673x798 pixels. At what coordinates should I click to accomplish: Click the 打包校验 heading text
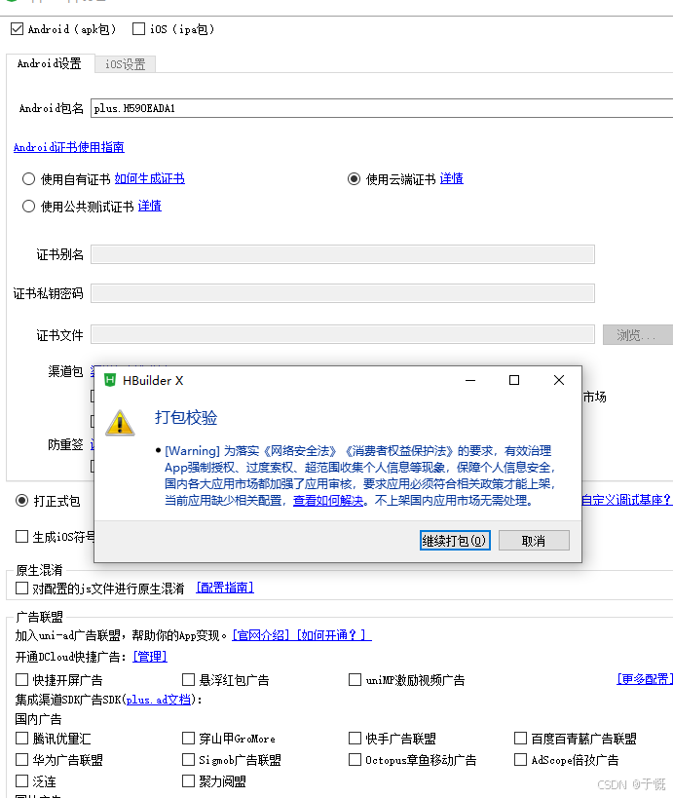click(x=186, y=418)
